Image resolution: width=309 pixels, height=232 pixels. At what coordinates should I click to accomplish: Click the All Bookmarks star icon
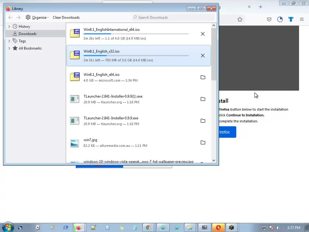15,48
